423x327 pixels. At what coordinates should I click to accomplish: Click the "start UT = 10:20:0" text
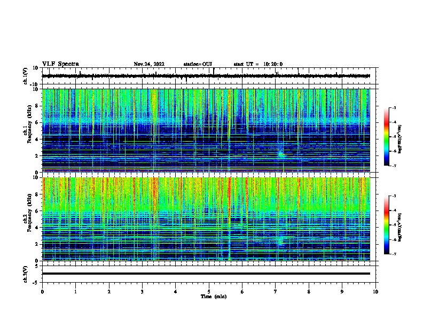[258, 64]
